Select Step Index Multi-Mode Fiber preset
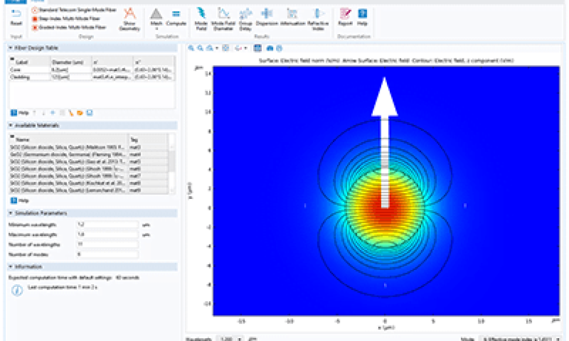This screenshot has width=569, height=341. pos(66,19)
